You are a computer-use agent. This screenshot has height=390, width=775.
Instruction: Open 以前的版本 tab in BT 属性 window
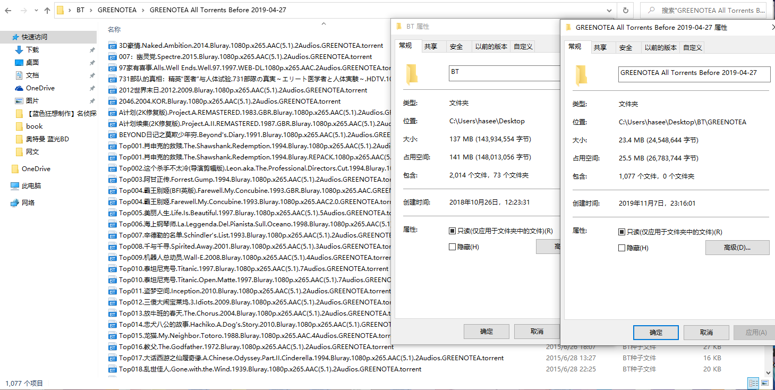click(x=491, y=47)
